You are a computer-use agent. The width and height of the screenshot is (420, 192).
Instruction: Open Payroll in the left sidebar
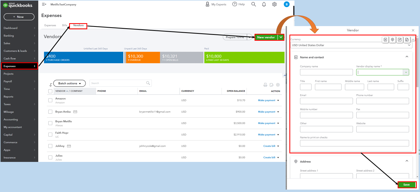click(x=19, y=81)
